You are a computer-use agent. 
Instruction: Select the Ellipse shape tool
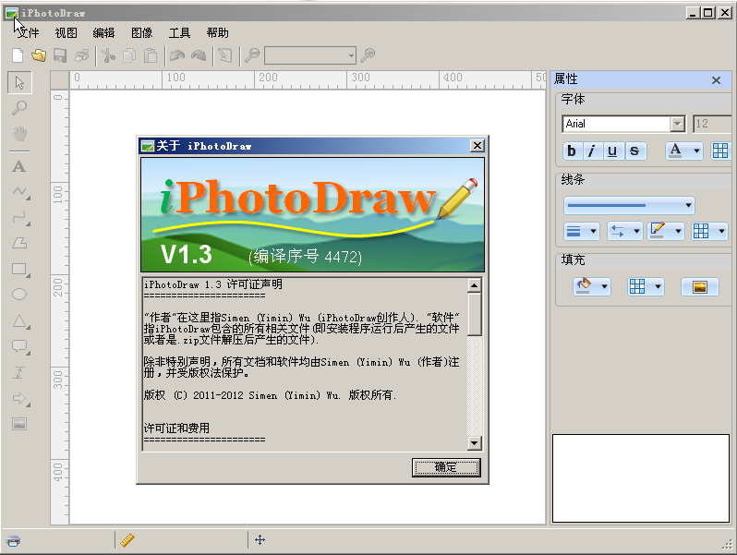(19, 295)
